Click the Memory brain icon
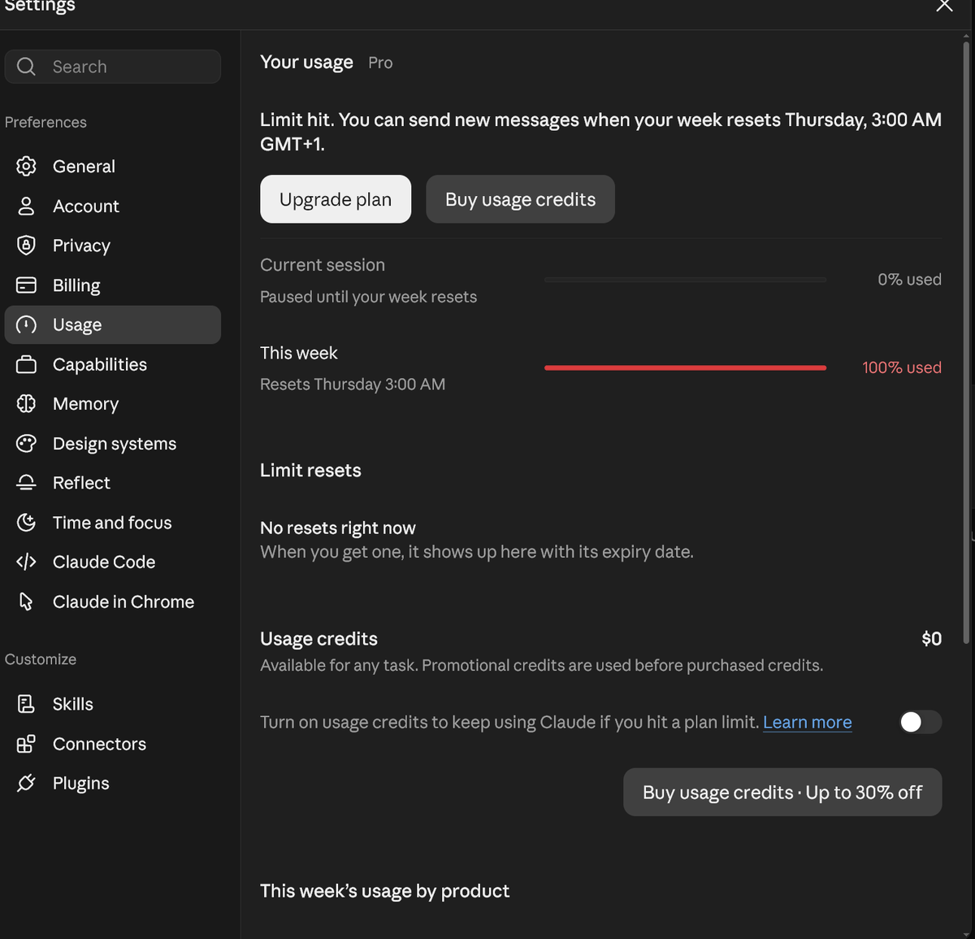 click(26, 403)
